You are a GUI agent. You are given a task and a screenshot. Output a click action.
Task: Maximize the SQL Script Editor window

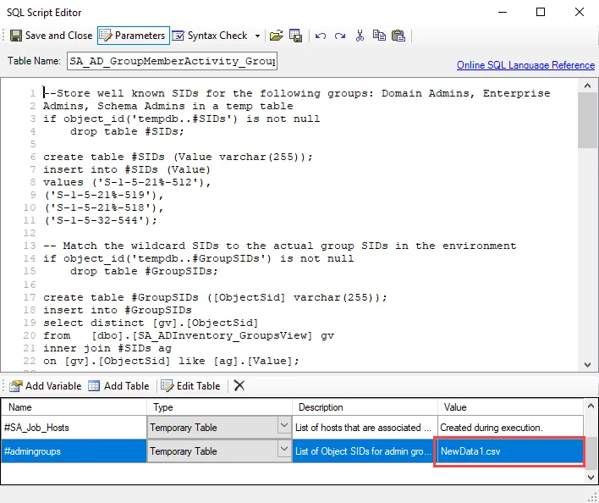541,12
